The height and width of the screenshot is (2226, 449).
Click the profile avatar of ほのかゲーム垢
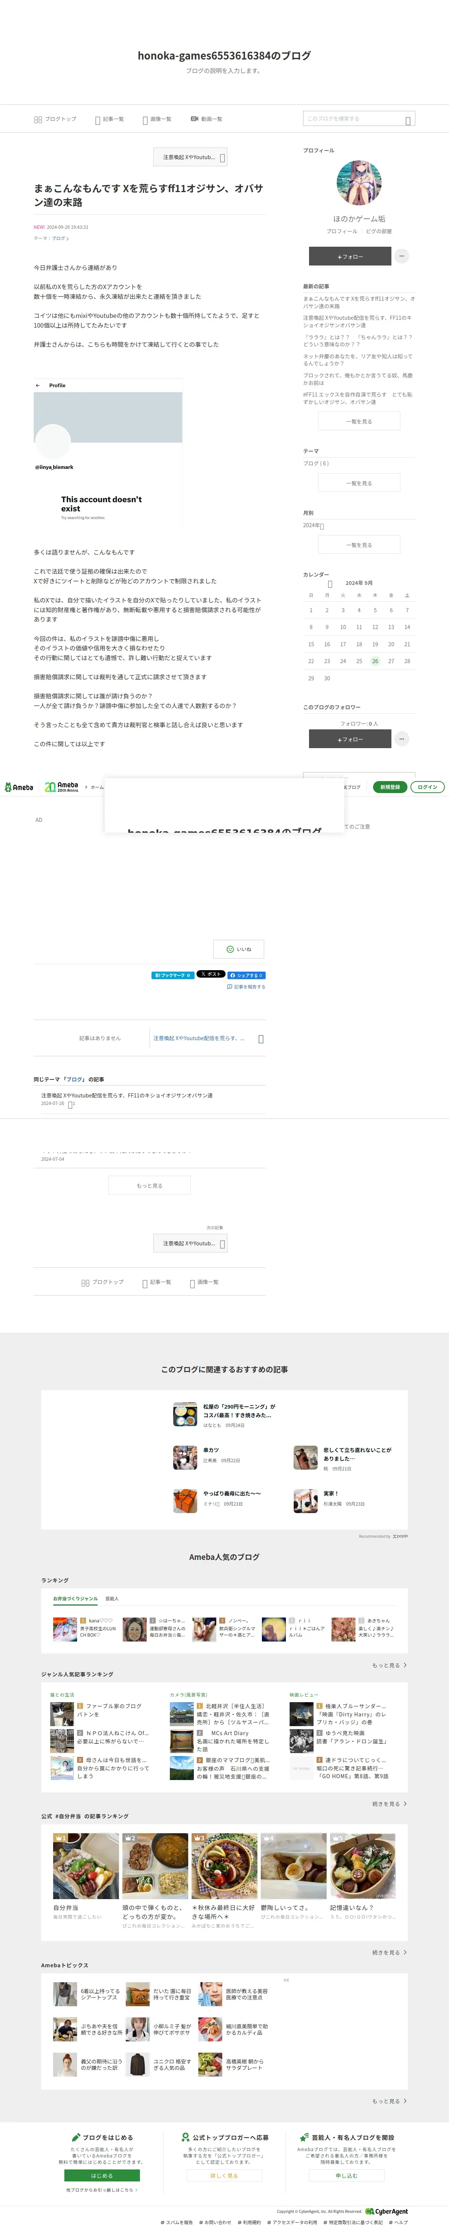(x=358, y=182)
